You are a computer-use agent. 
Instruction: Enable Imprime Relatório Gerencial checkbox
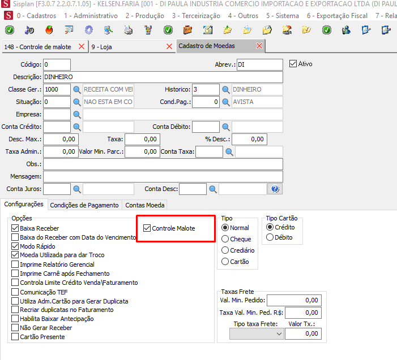(15, 264)
